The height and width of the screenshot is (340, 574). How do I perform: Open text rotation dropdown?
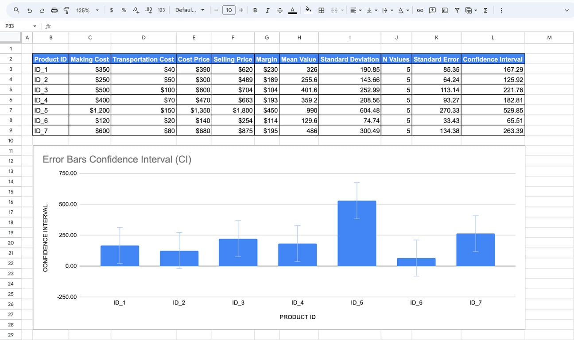coord(403,10)
